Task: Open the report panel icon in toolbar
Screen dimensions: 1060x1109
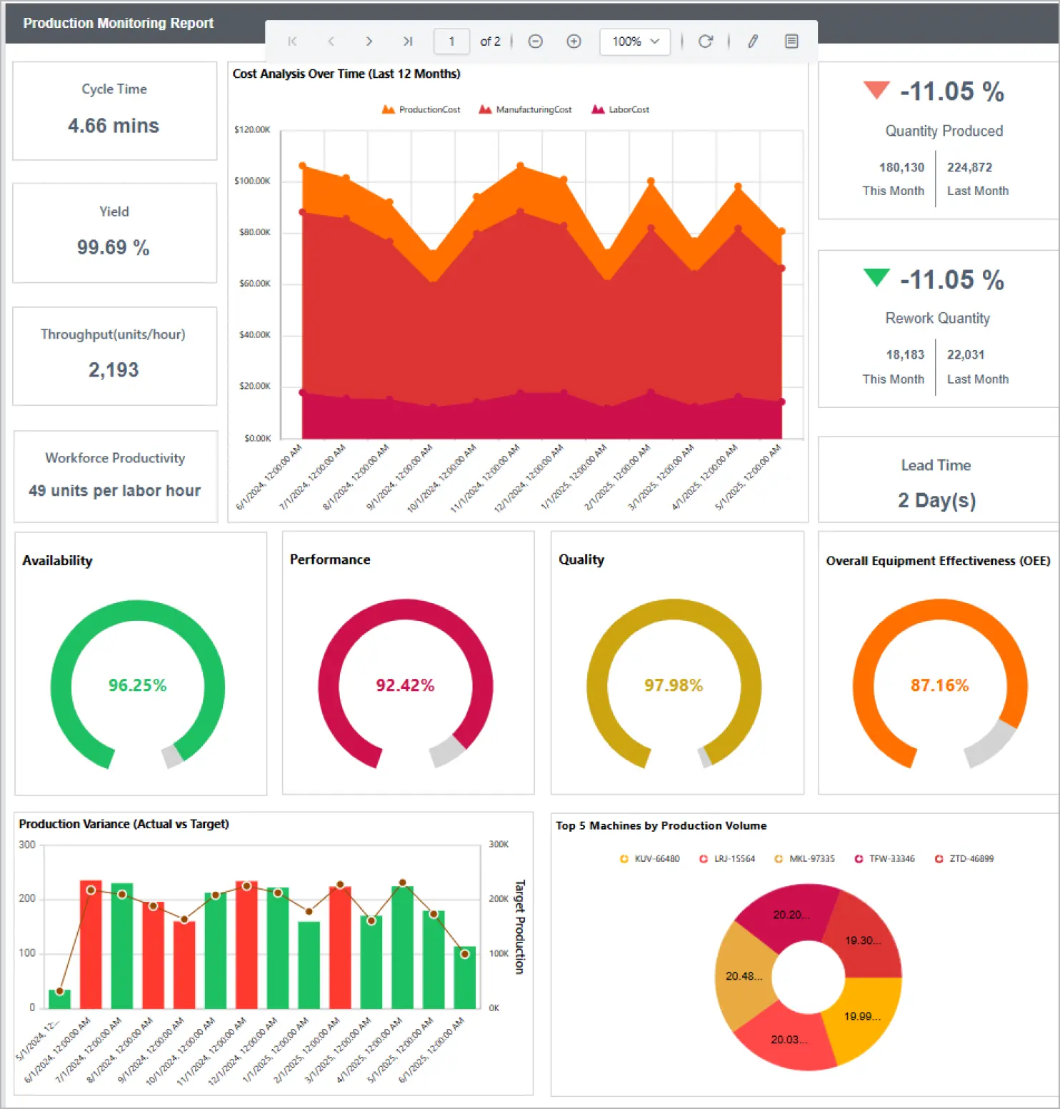Action: (791, 41)
